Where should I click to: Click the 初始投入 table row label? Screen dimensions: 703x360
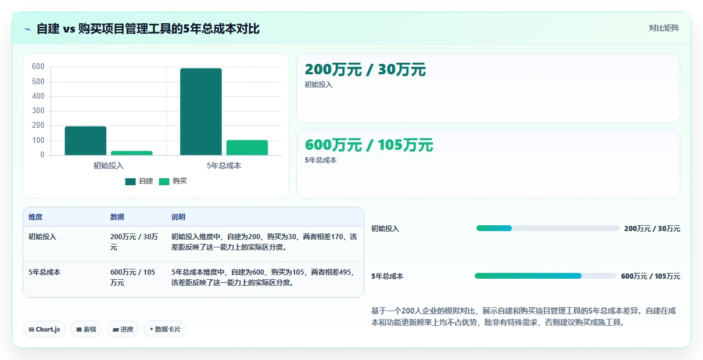coord(42,237)
